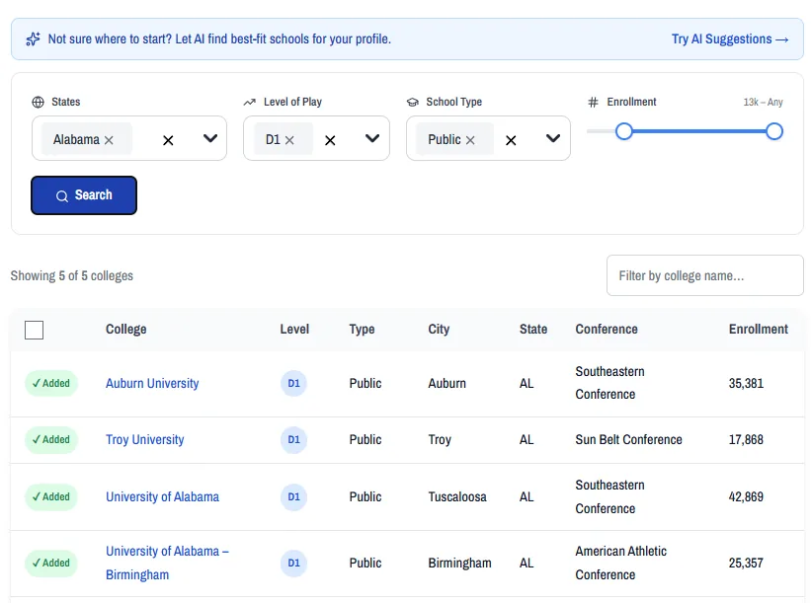This screenshot has width=811, height=603.
Task: Click Sun Belt Conference cell
Action: [x=629, y=440]
